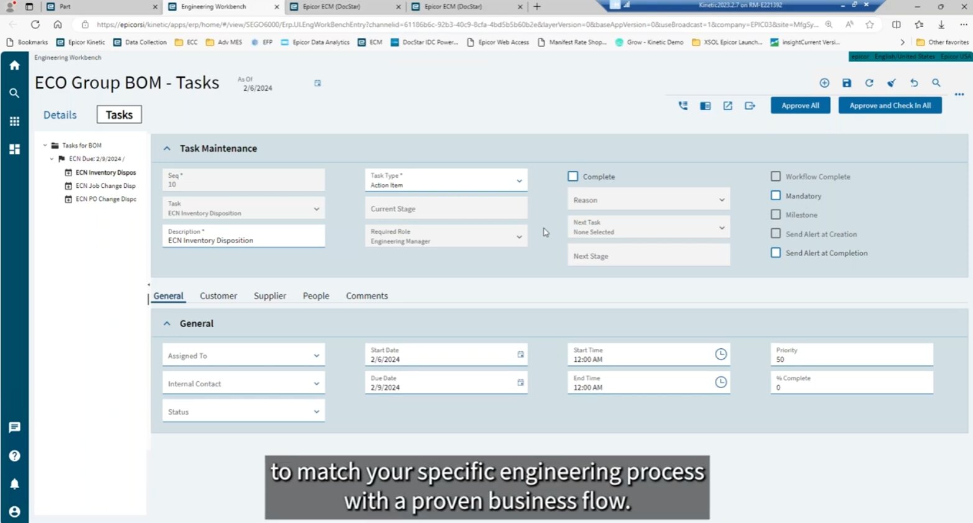
Task: Collapse the Task Maintenance panel
Action: coord(167,149)
